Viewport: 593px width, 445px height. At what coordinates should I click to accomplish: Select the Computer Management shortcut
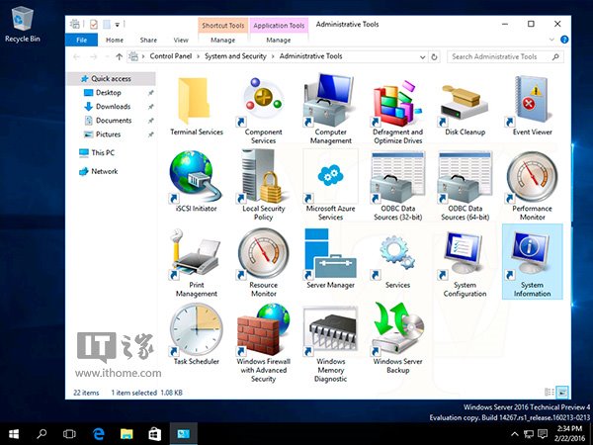coord(330,110)
